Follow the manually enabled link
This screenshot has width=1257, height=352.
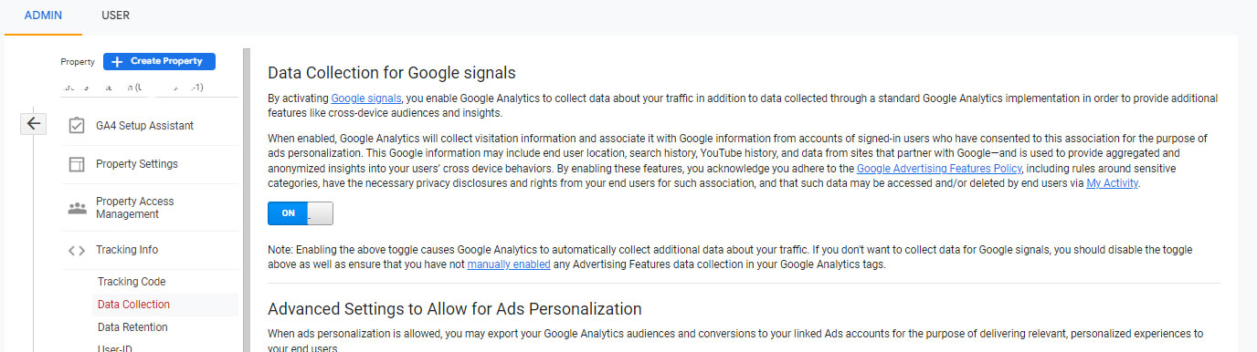[509, 264]
